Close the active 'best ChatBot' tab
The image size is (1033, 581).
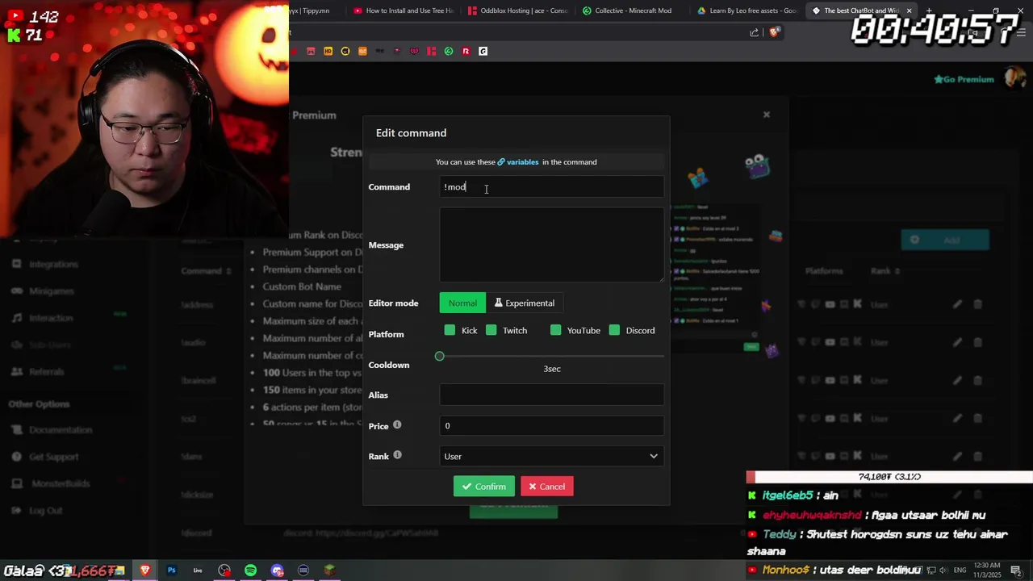[910, 10]
